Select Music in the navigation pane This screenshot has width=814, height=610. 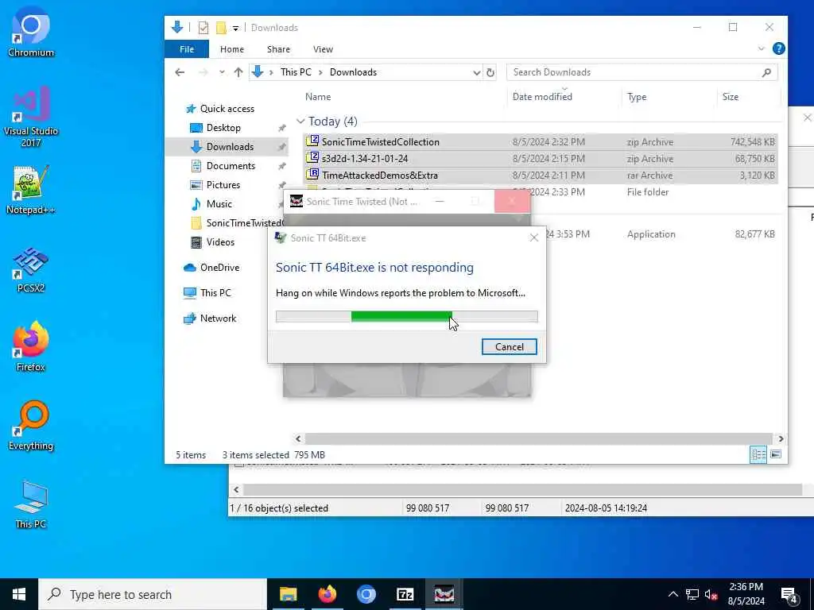pos(219,204)
